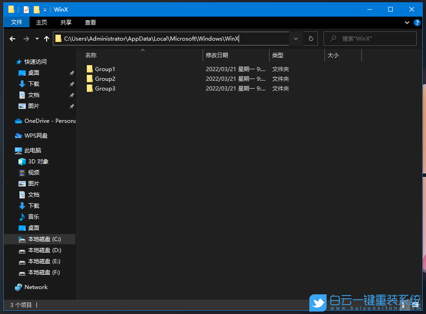Sort files by clicking the 名称 column header

pos(90,55)
